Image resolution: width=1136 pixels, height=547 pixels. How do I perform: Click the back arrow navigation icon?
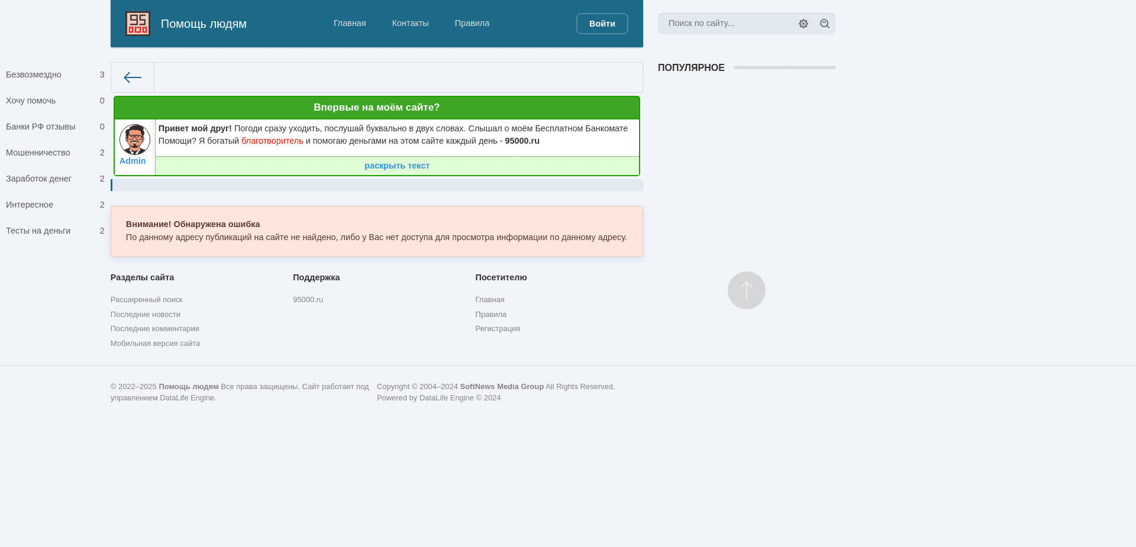(x=132, y=77)
